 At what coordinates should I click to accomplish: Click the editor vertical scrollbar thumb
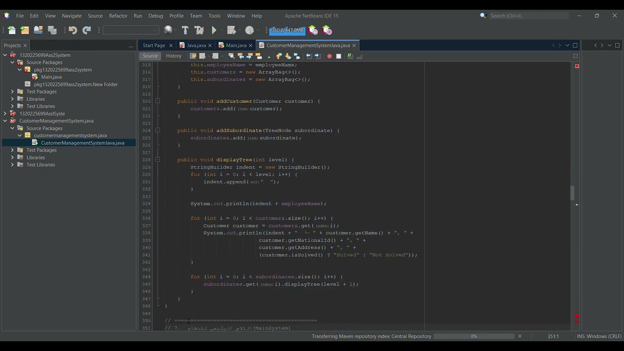573,193
